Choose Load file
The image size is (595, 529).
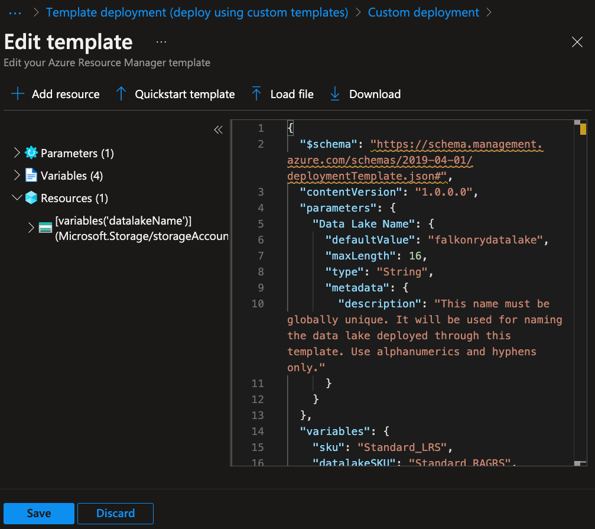292,94
